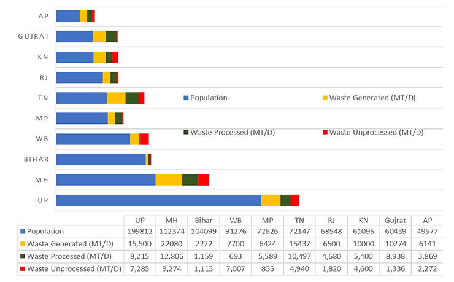The image size is (454, 282).
Task: Click the yellow Waste Generated chart legend swatch
Action: coord(325,98)
